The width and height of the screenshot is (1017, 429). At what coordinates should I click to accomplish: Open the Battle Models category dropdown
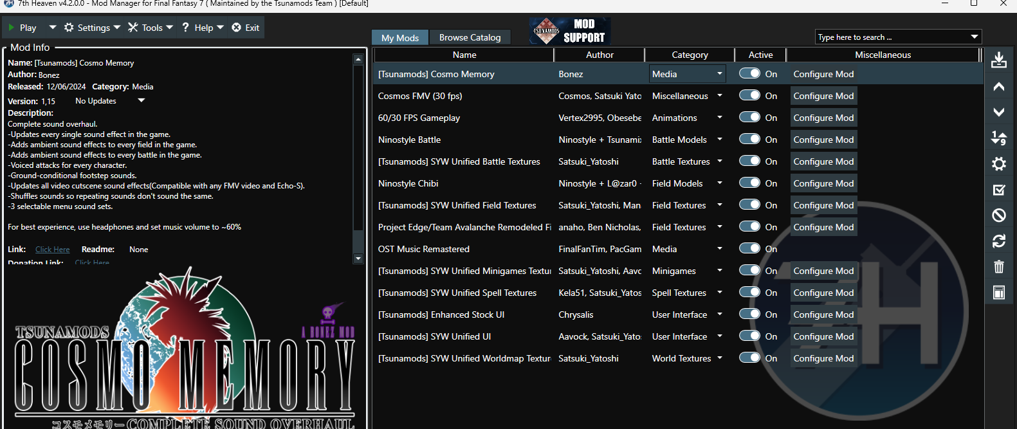tap(687, 140)
